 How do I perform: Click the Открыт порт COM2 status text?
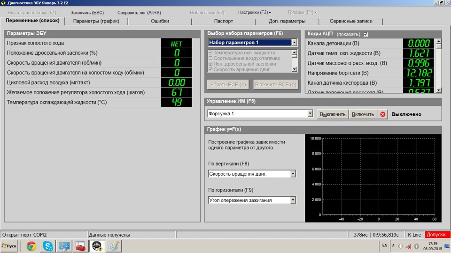(24, 235)
